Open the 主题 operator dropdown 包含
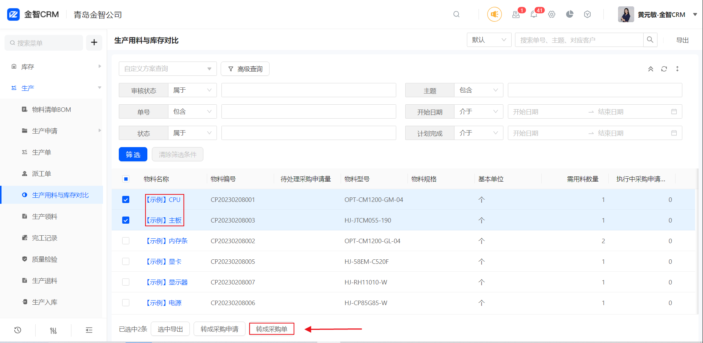The width and height of the screenshot is (703, 343). 479,90
